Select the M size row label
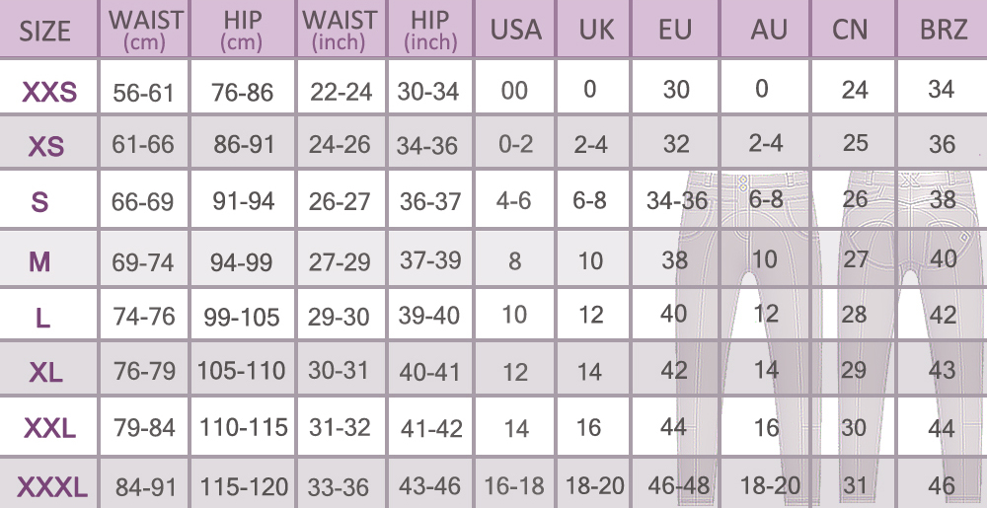Viewport: 987px width, 508px height. [40, 261]
